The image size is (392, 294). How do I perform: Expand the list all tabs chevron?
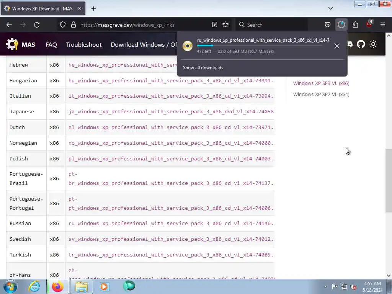[330, 8]
